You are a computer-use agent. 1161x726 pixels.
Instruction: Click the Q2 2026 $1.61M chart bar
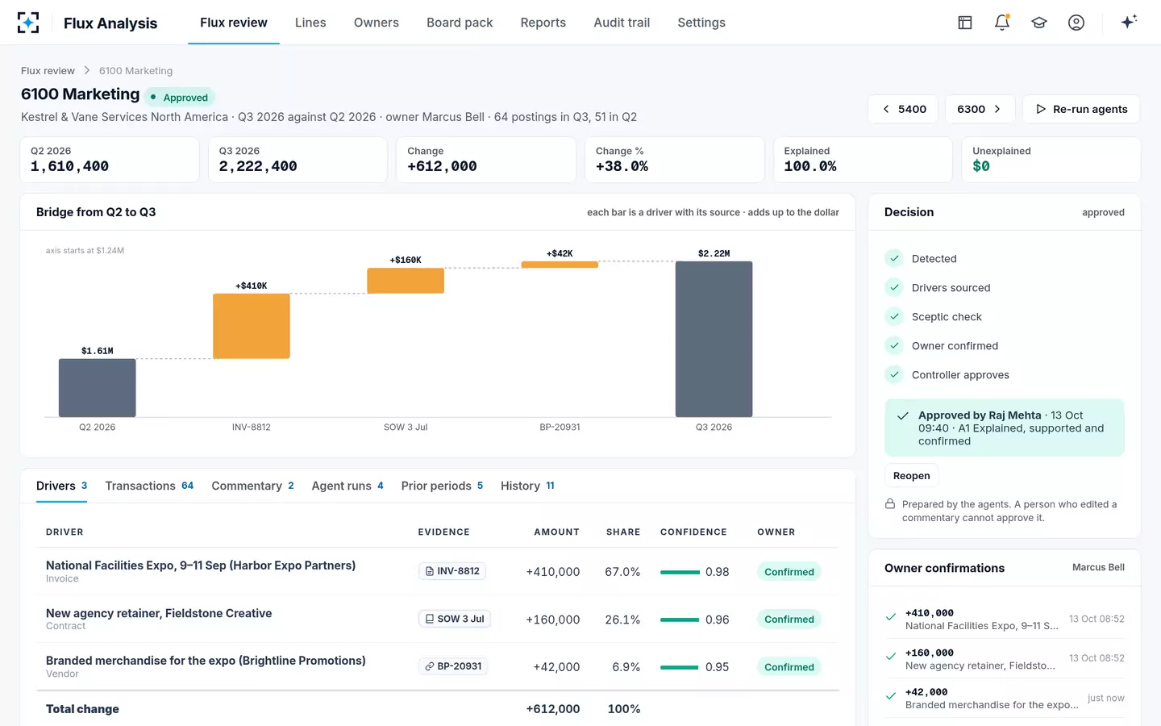[98, 388]
